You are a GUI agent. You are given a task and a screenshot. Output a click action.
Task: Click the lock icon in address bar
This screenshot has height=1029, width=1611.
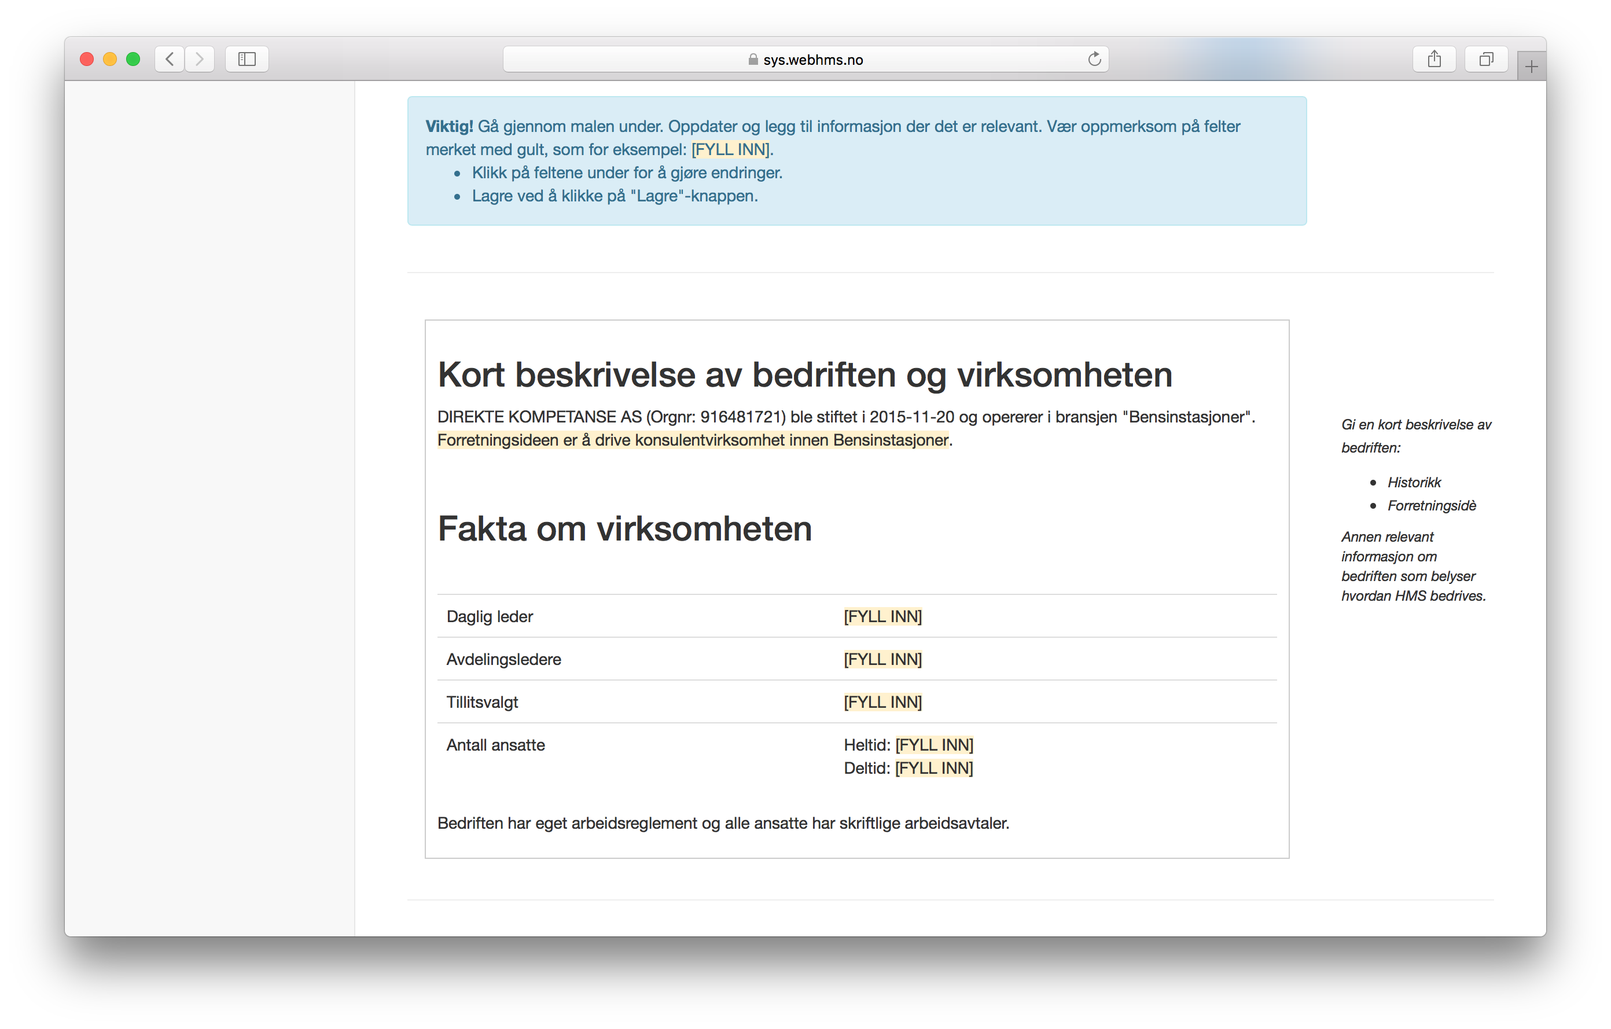753,60
